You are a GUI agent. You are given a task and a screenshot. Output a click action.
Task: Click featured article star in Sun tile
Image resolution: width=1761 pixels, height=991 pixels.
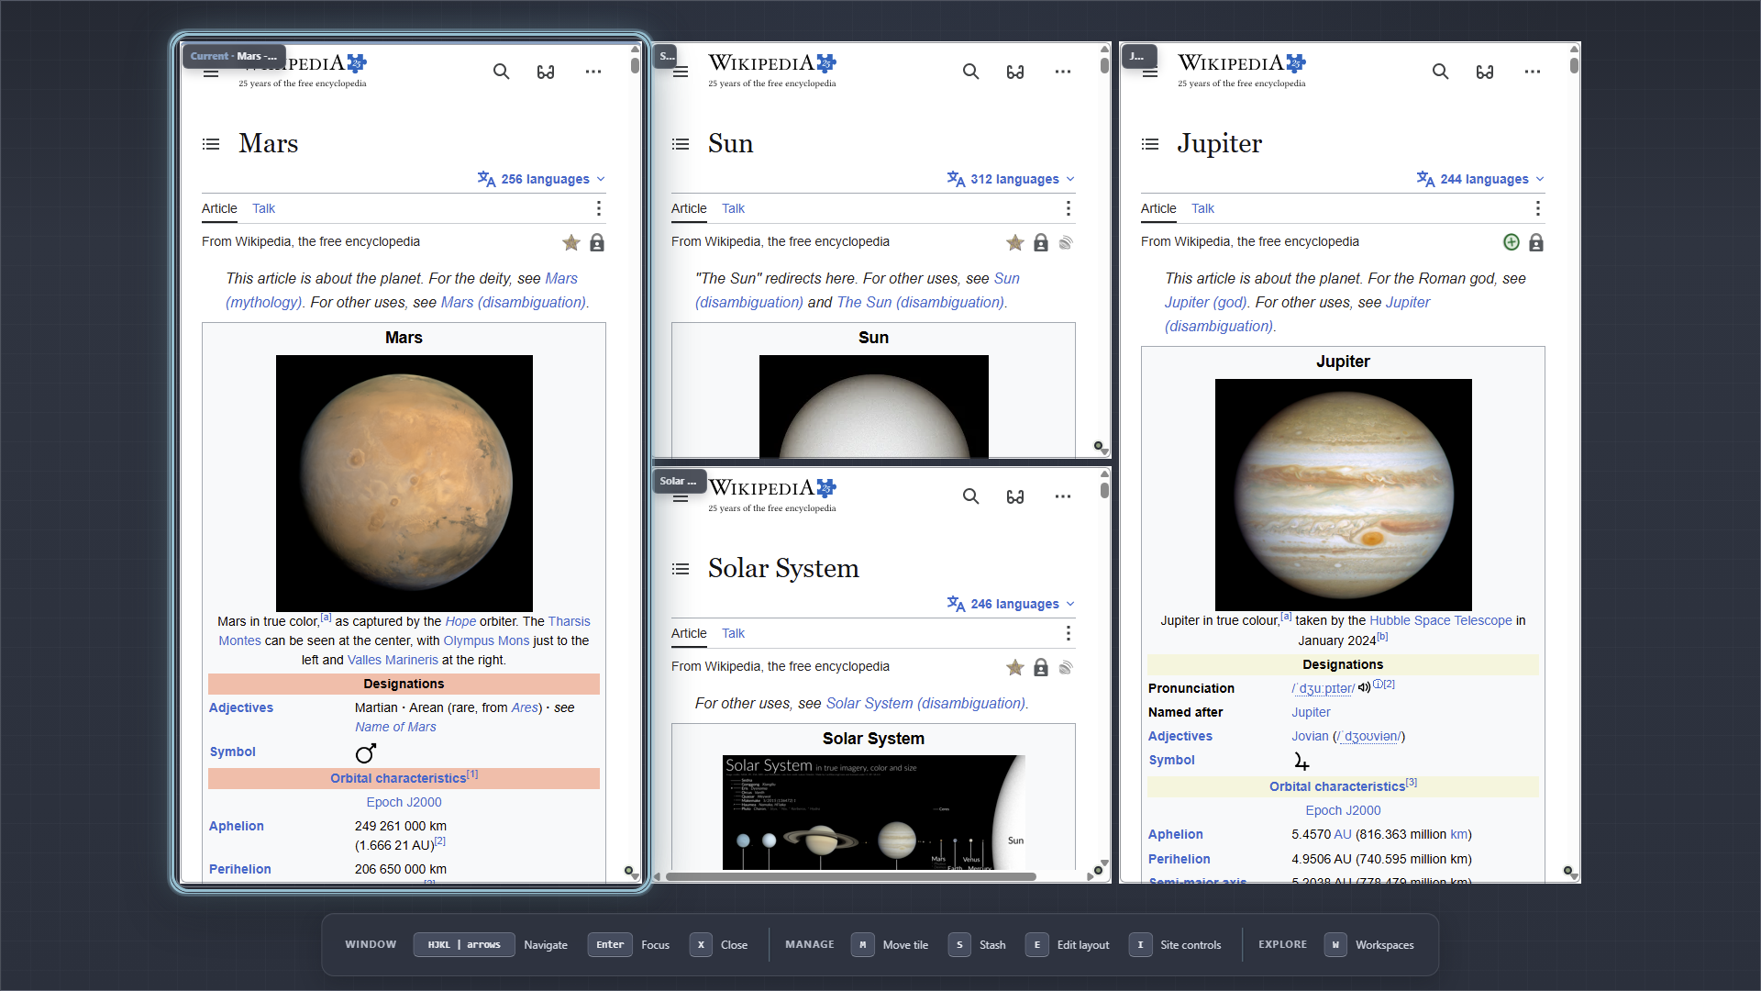click(x=1015, y=242)
